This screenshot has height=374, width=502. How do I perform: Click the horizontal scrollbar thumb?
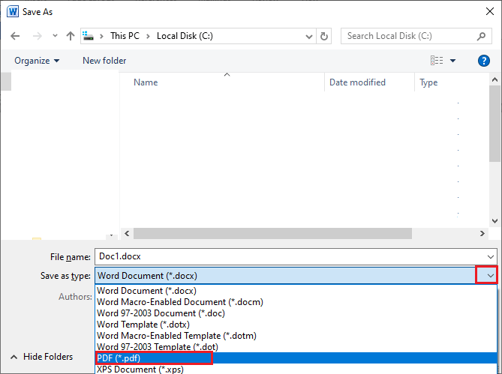point(272,233)
